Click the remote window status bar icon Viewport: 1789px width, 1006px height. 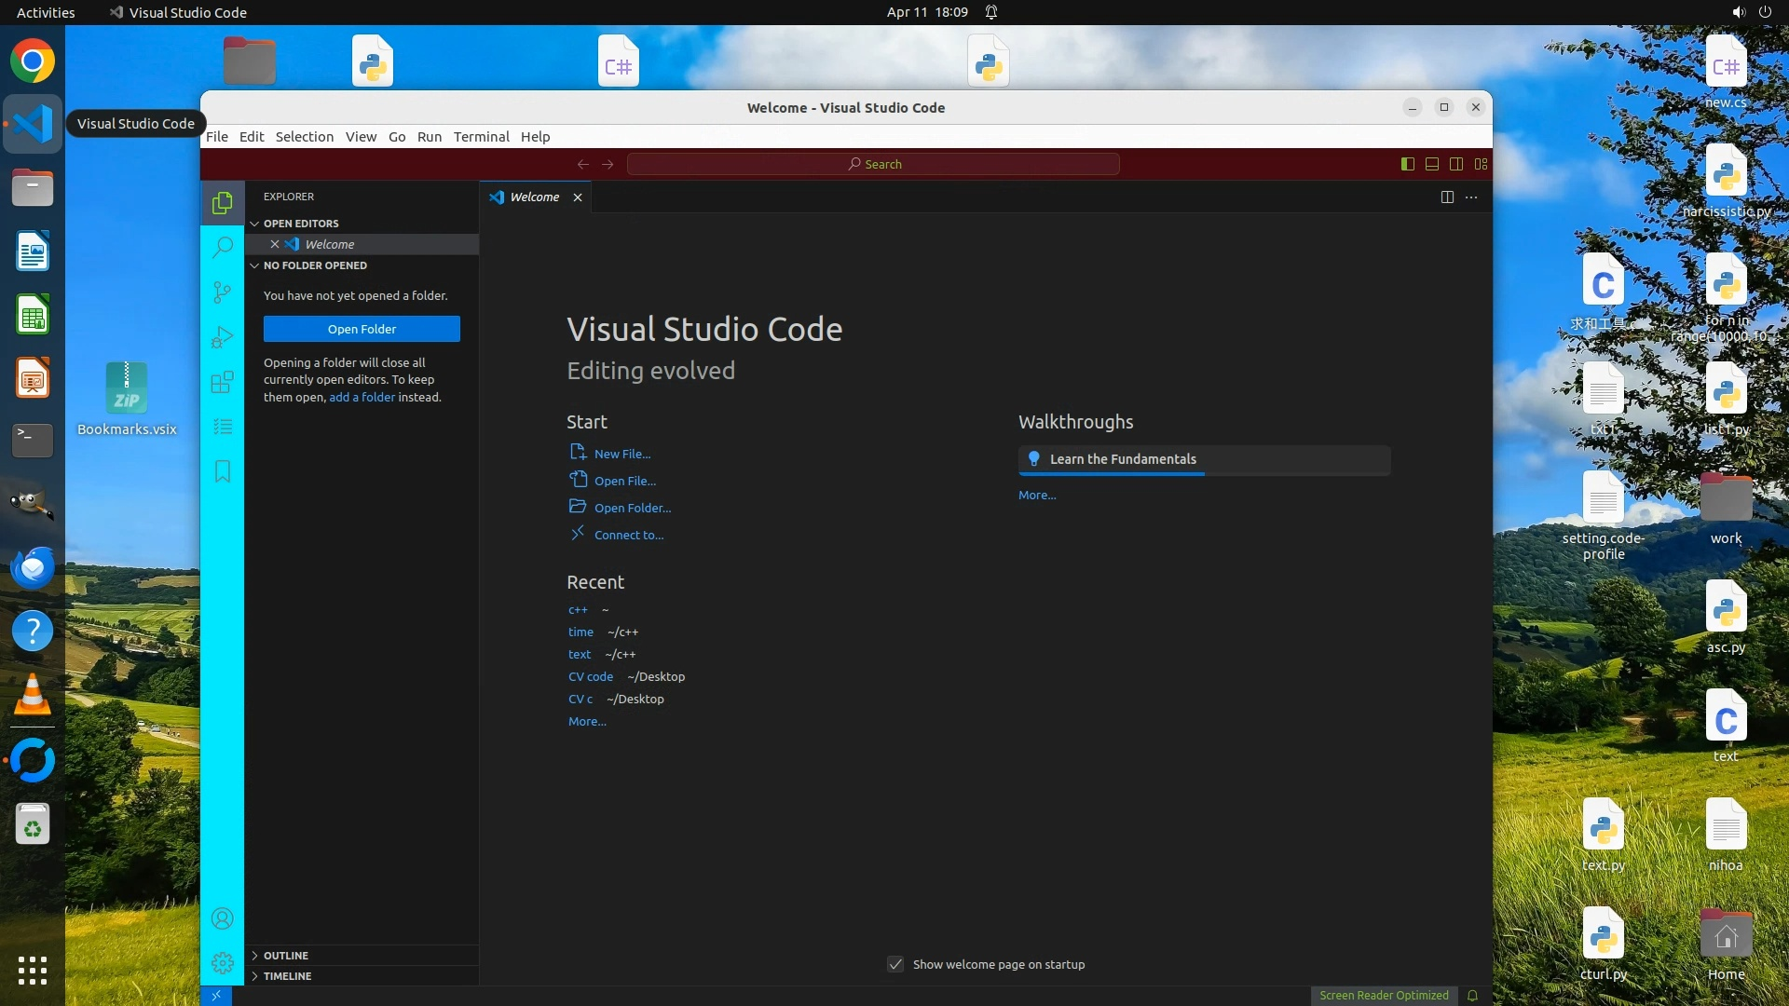click(x=216, y=996)
